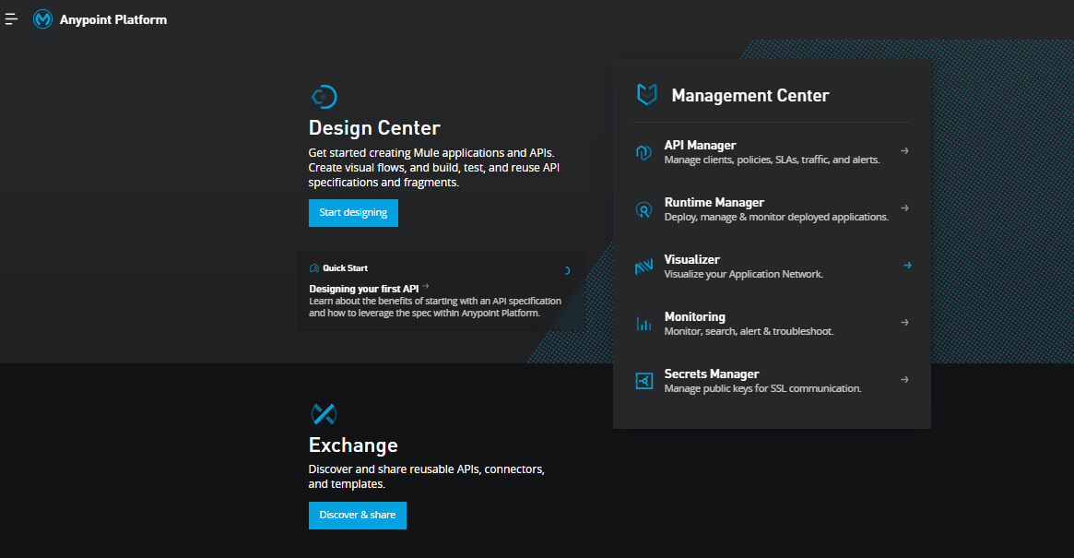Click the Runtime Manager icon
This screenshot has width=1074, height=558.
pos(644,210)
